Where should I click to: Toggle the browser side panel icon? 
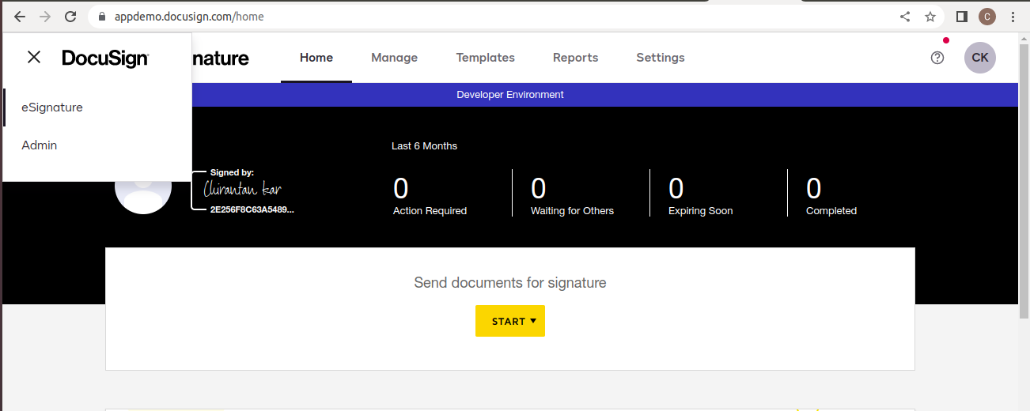point(962,17)
